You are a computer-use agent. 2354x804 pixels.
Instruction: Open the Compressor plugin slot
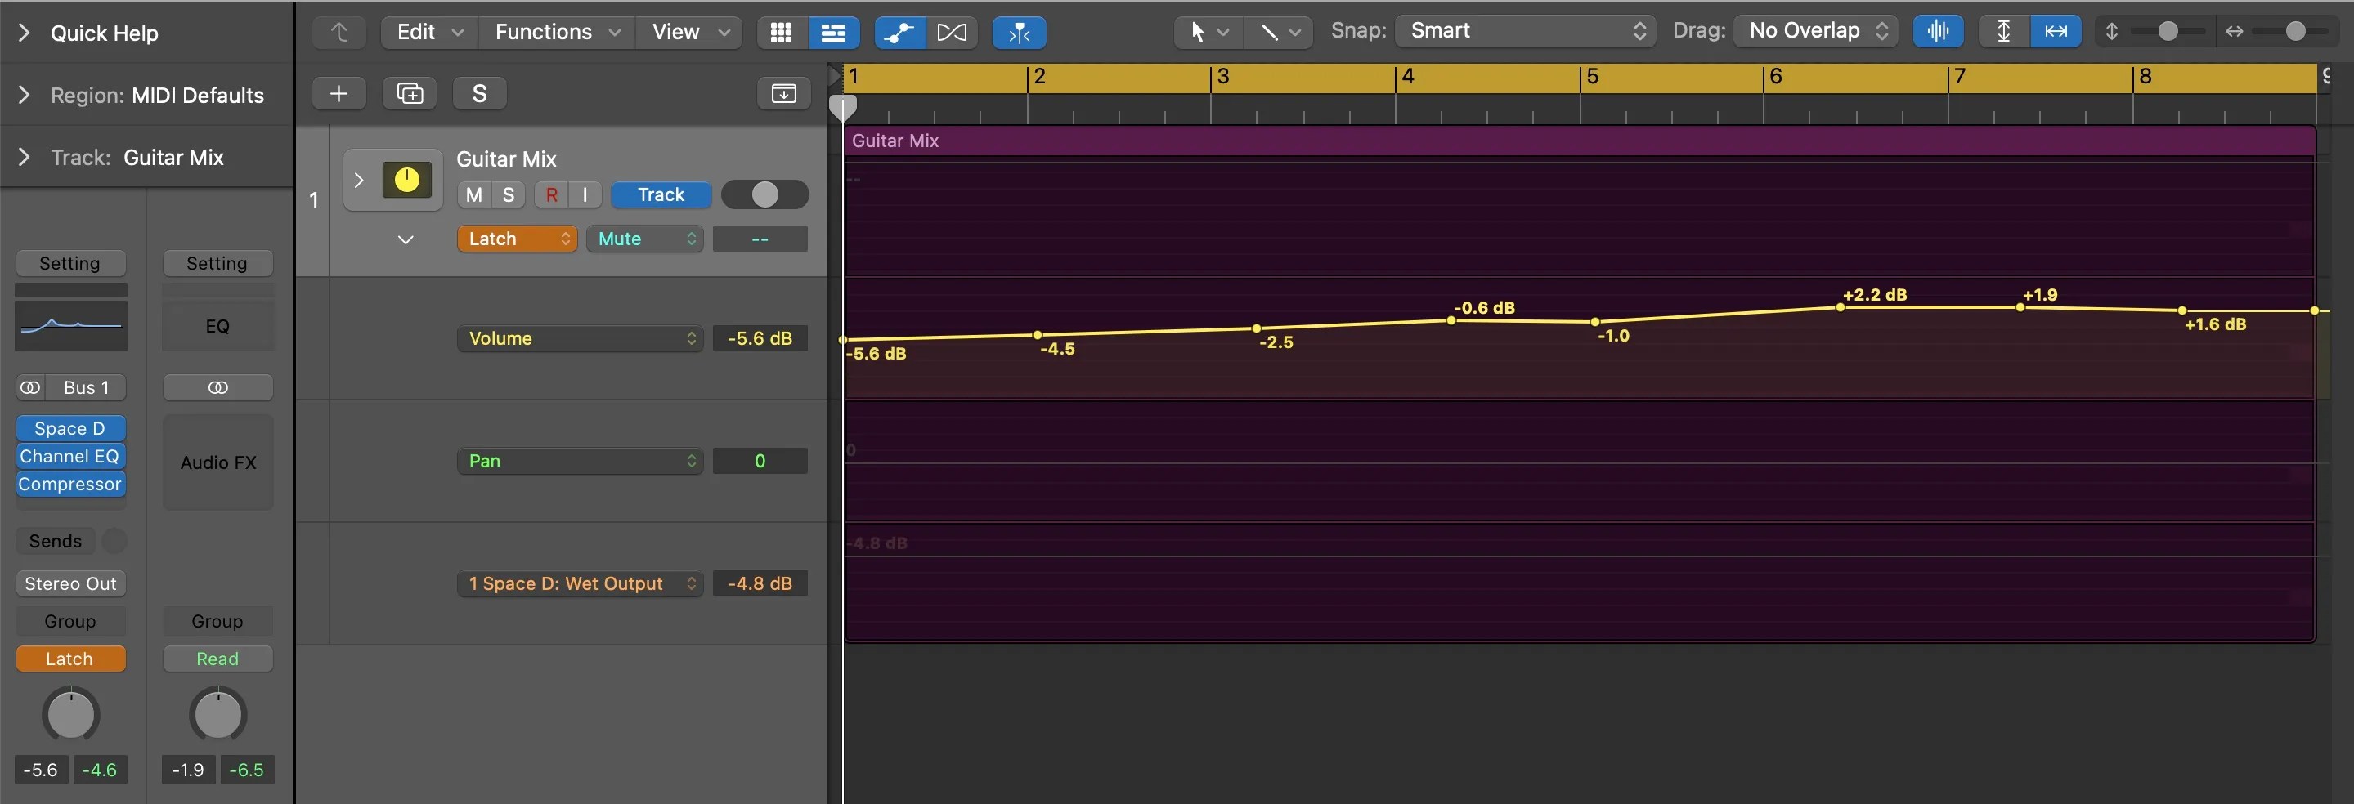coord(70,485)
